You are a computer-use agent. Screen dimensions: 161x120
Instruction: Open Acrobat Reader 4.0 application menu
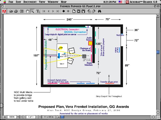point(141,2)
